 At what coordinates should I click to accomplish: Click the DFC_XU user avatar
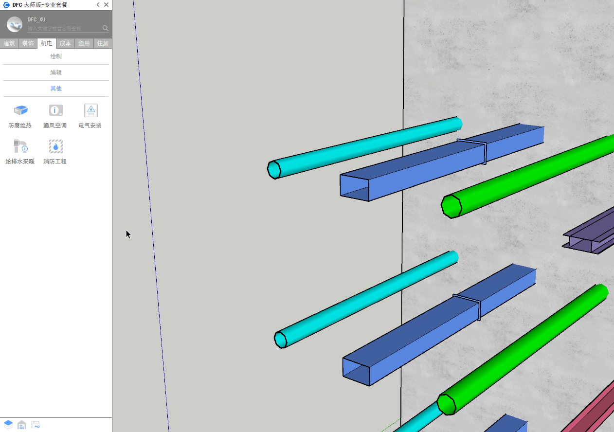(x=15, y=24)
